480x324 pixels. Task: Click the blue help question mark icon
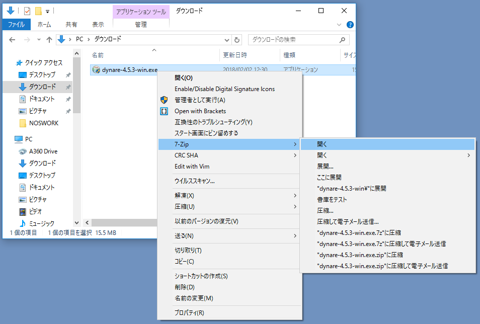(x=350, y=25)
